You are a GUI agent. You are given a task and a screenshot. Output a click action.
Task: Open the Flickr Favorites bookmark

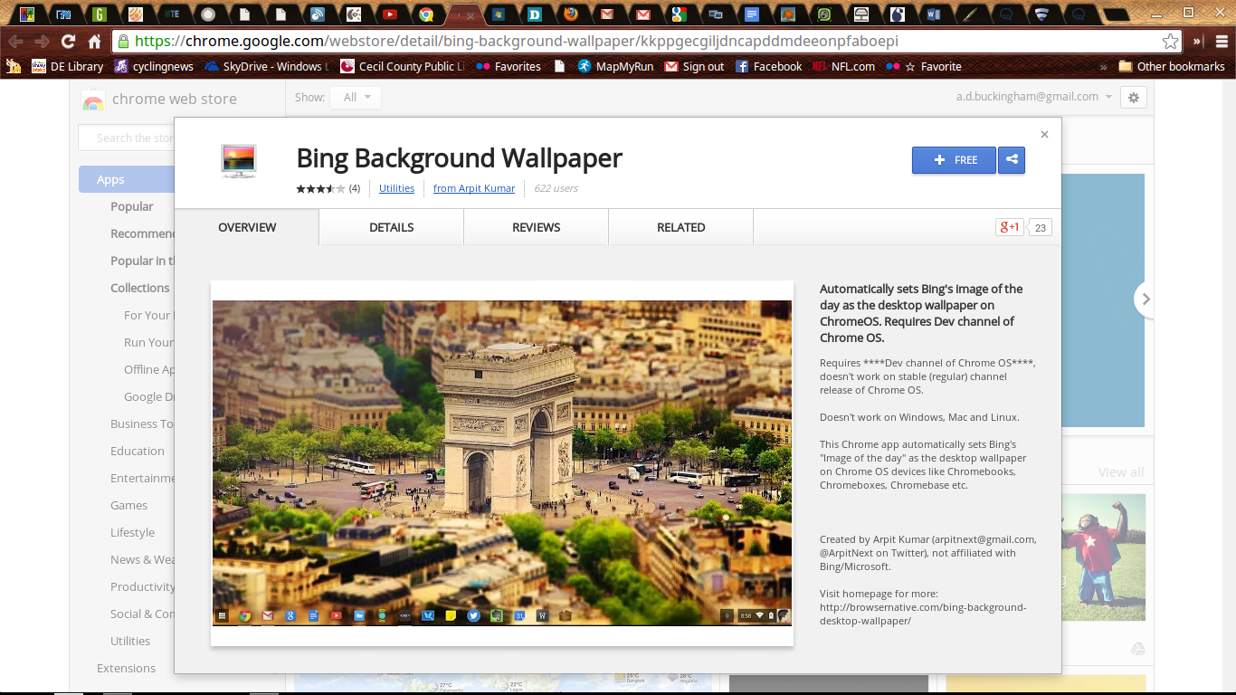509,66
